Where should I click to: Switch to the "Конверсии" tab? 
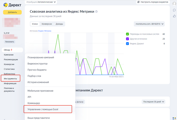point(47,24)
